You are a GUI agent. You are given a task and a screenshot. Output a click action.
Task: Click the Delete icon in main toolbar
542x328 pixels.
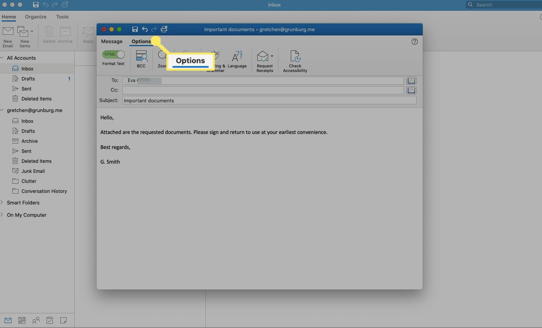49,32
